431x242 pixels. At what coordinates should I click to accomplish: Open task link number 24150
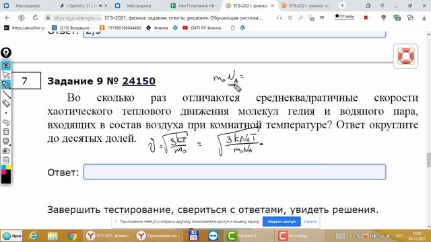point(139,81)
